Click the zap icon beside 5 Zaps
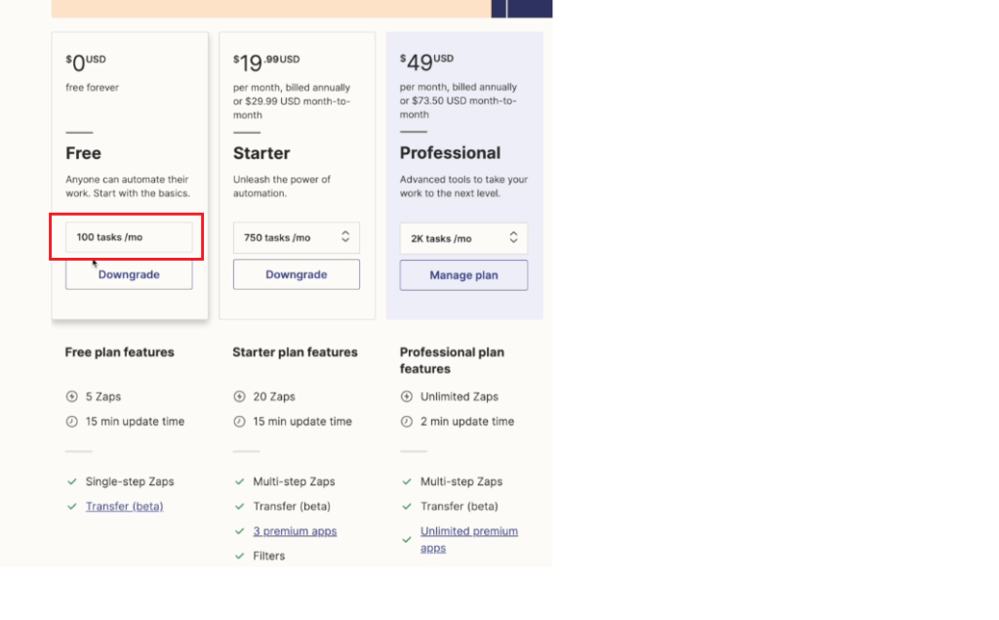The height and width of the screenshot is (620, 999). pyautogui.click(x=72, y=396)
